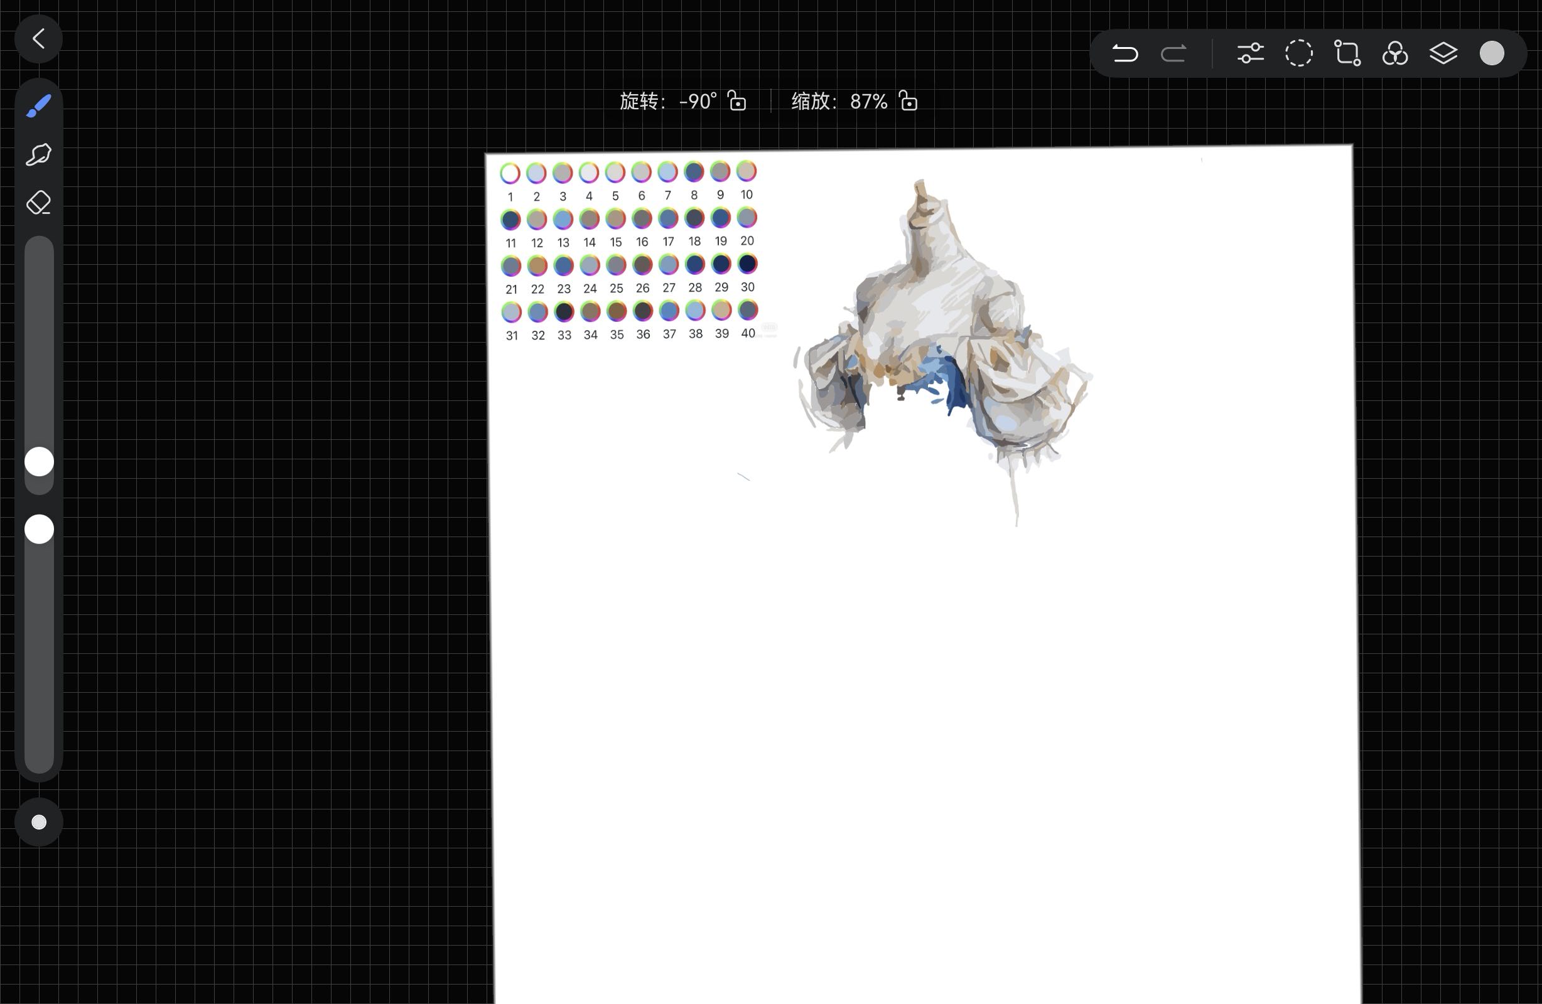
Task: Pick color swatch number 17
Action: (668, 218)
